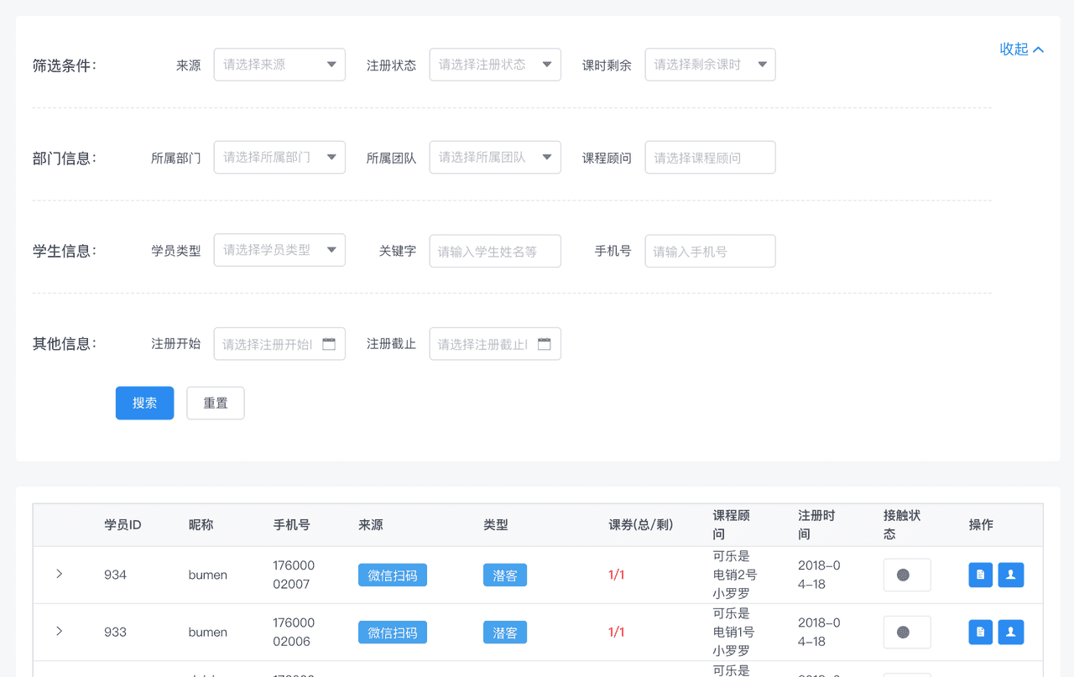Click the 其他信息 section label
Image resolution: width=1074 pixels, height=677 pixels.
[x=65, y=343]
